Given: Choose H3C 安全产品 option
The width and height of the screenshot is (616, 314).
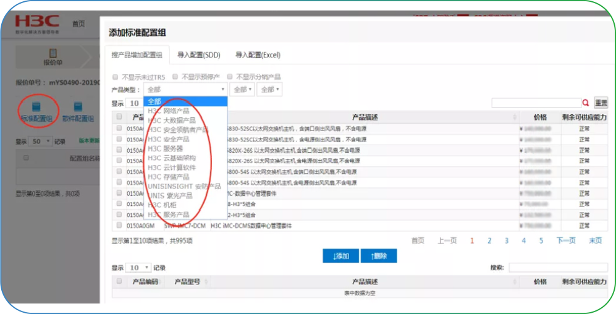Looking at the screenshot, I should (185, 139).
